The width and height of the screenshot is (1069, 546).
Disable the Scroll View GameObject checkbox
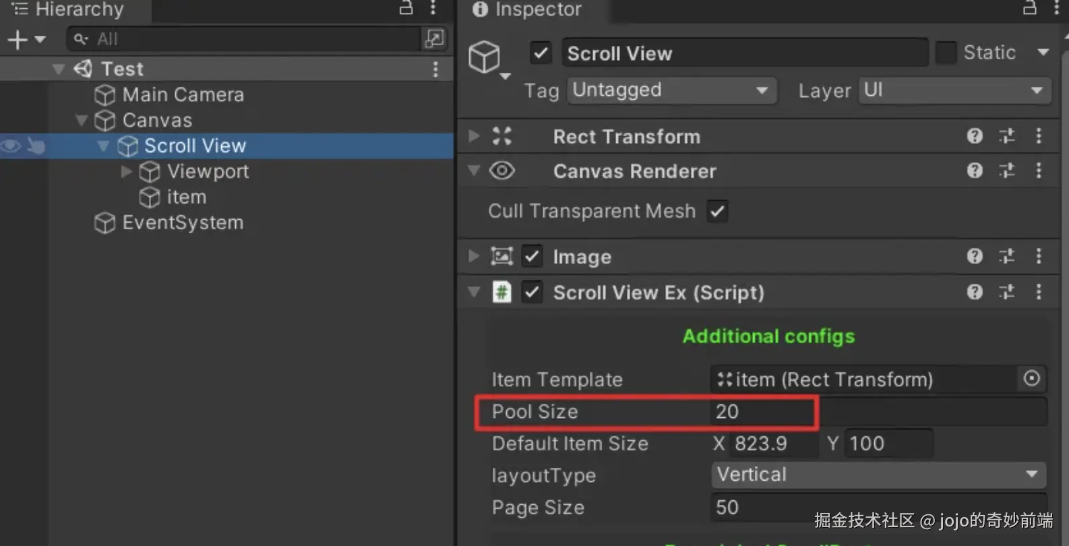pyautogui.click(x=541, y=53)
